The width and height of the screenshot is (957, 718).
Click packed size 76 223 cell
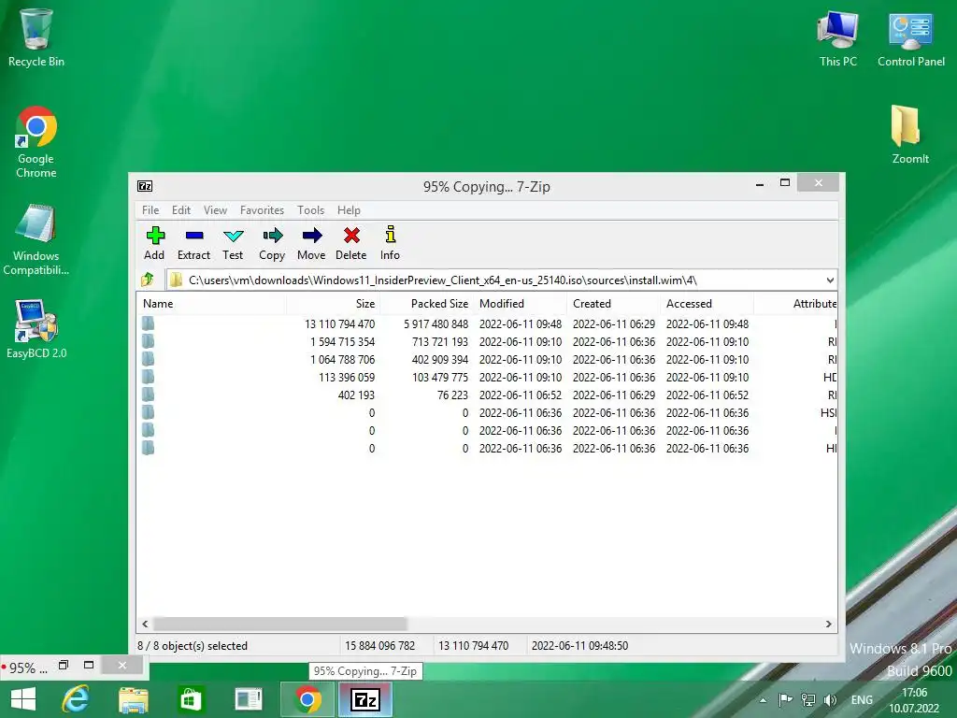click(x=452, y=395)
